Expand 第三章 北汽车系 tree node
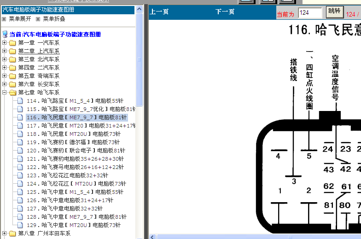This screenshot has width=361, height=239. [4, 59]
